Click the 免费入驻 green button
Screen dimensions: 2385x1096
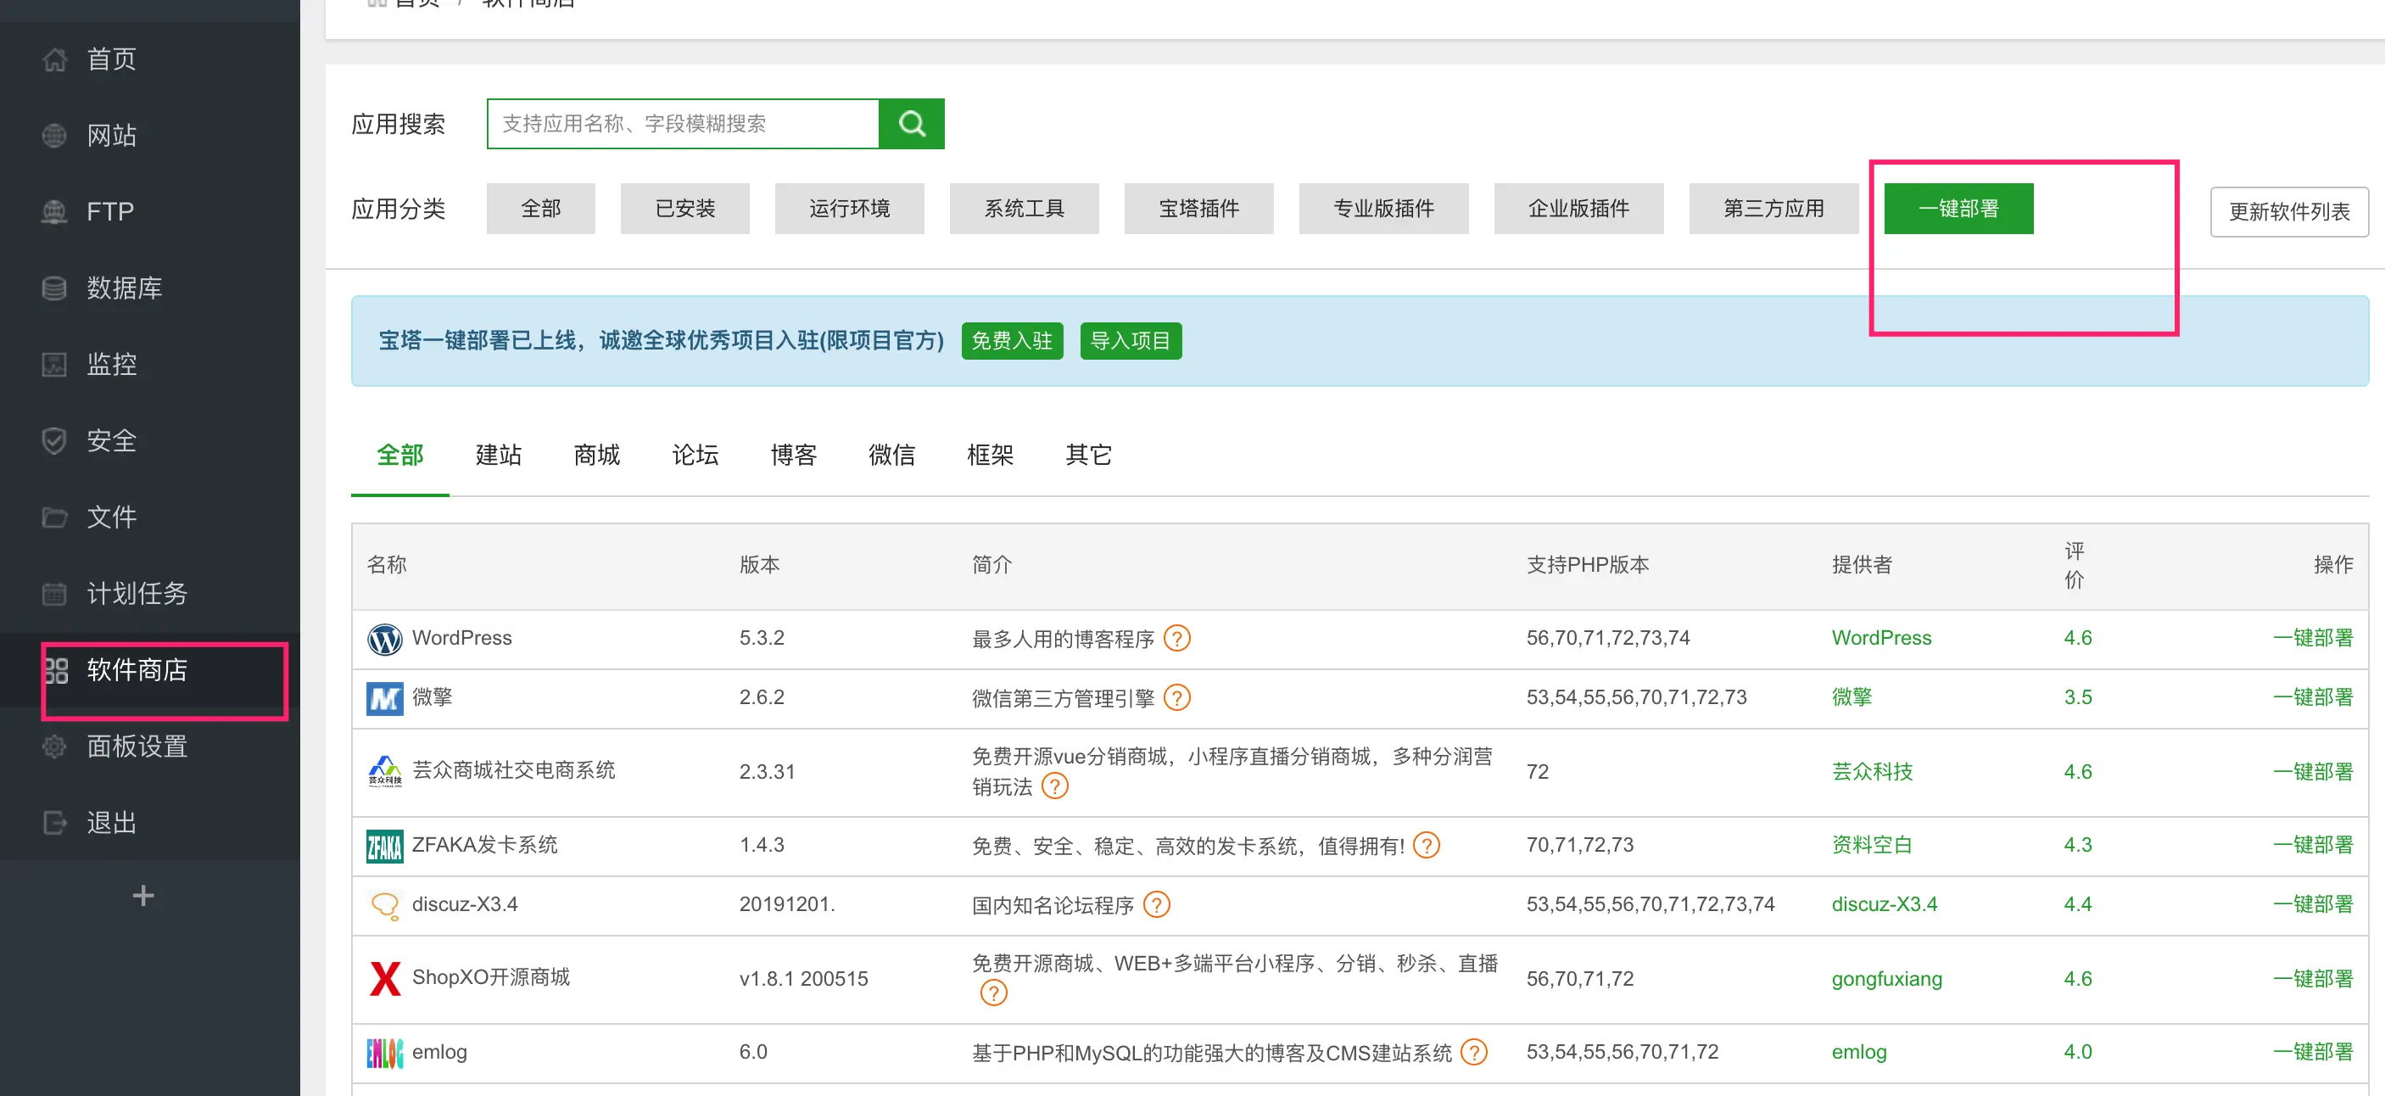1011,341
